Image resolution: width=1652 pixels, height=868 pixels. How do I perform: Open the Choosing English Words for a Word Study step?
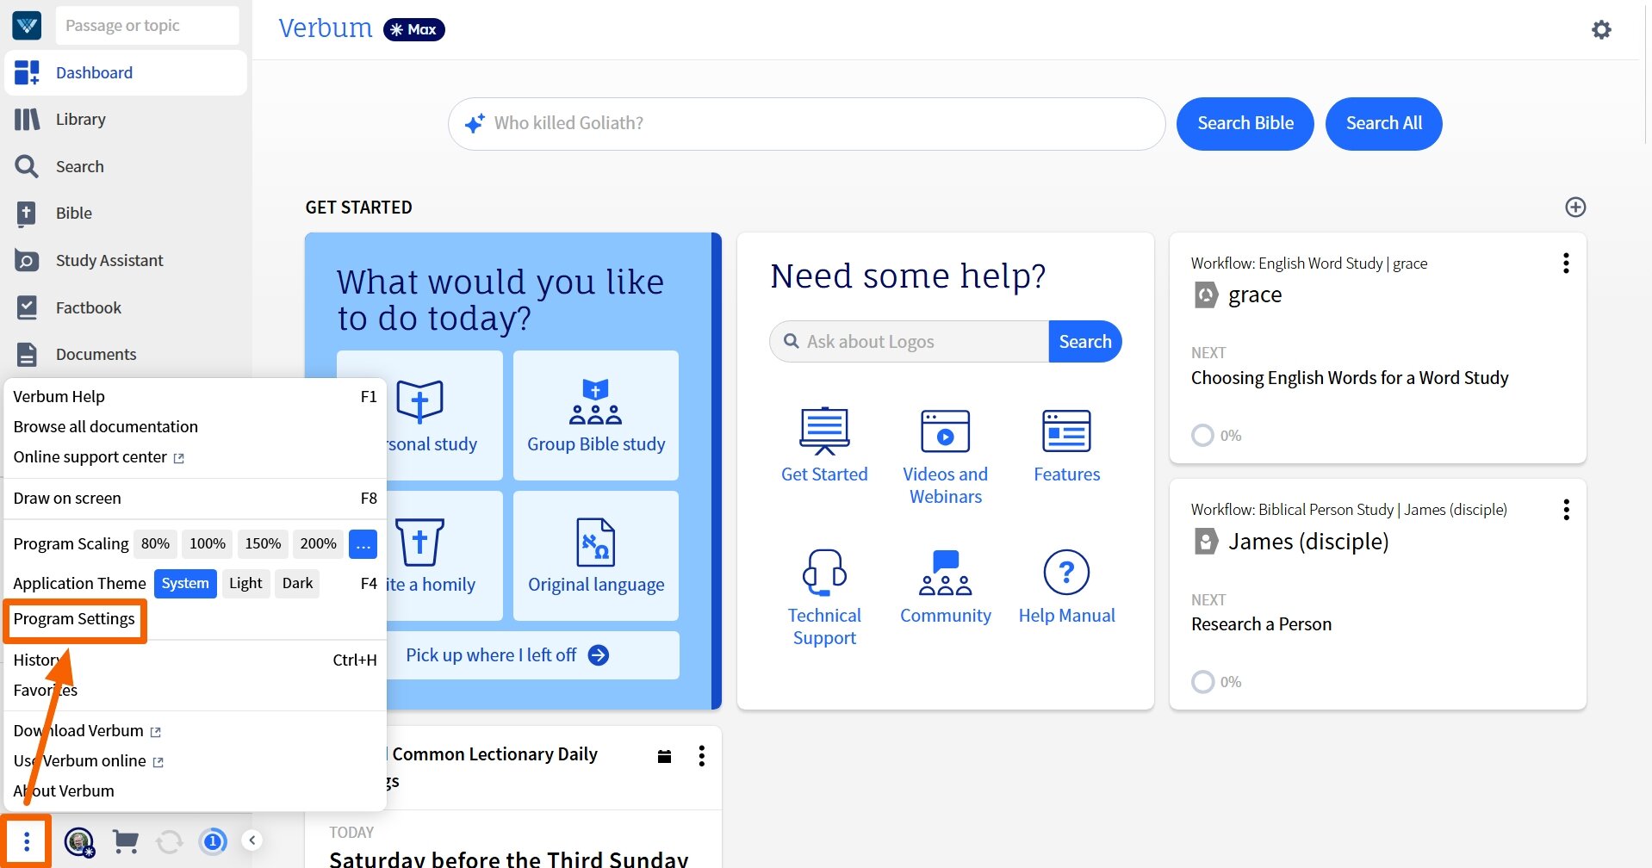pyautogui.click(x=1349, y=378)
